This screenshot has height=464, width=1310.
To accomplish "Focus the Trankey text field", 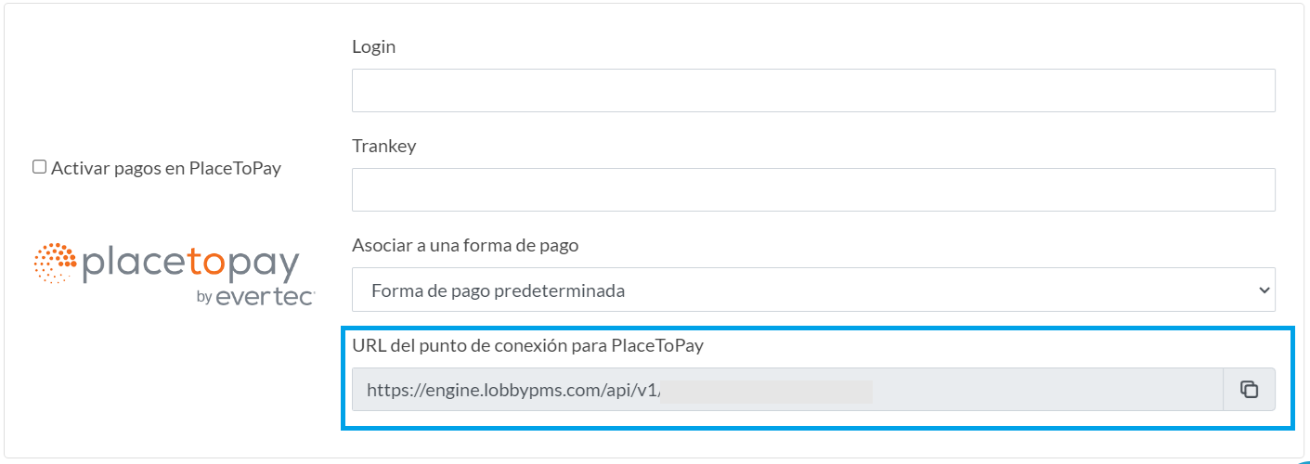I will point(813,189).
